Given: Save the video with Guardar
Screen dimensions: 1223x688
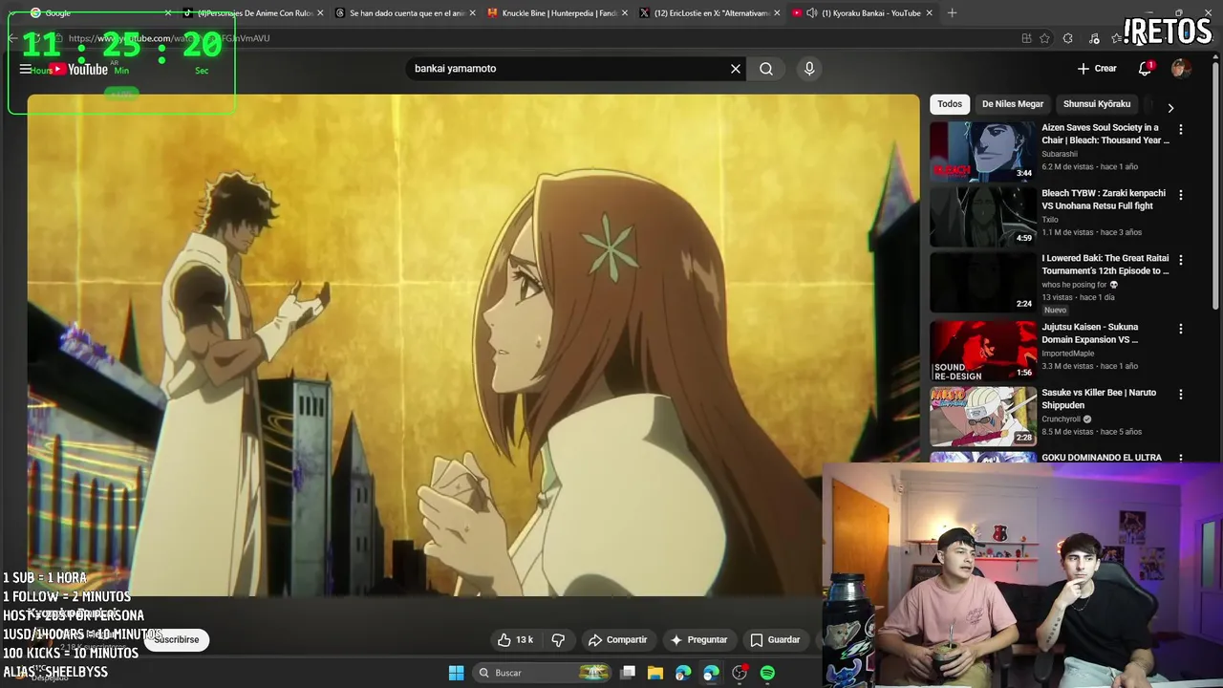Looking at the screenshot, I should point(775,639).
